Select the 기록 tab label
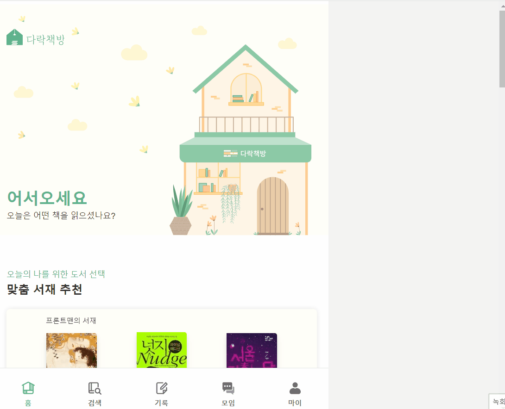Image resolution: width=505 pixels, height=409 pixels. point(161,403)
